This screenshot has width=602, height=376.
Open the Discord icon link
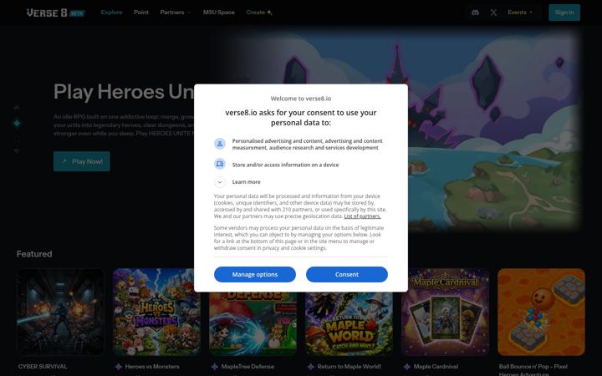pyautogui.click(x=475, y=13)
